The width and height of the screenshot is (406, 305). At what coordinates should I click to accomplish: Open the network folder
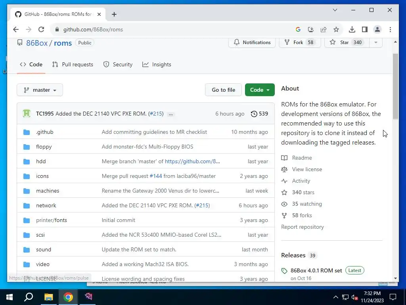pos(46,205)
